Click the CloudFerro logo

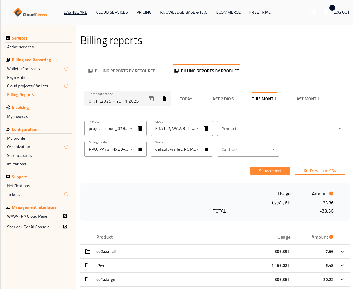pos(30,12)
